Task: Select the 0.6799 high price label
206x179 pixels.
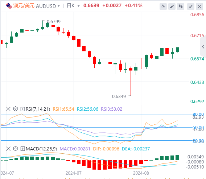Action: pos(54,21)
